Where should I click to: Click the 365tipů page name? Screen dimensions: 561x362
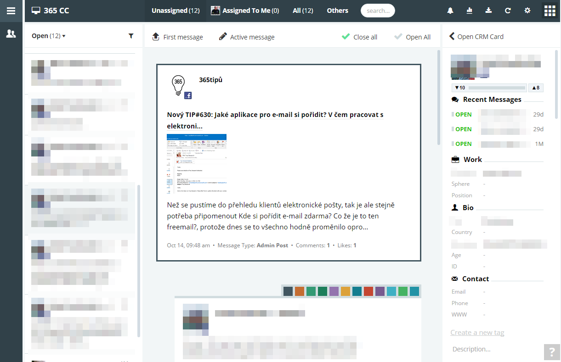(211, 80)
